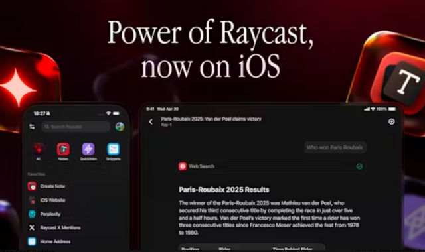Click the results paragraph about Mathieu van der Poel
This screenshot has width=425, height=252.
270,218
